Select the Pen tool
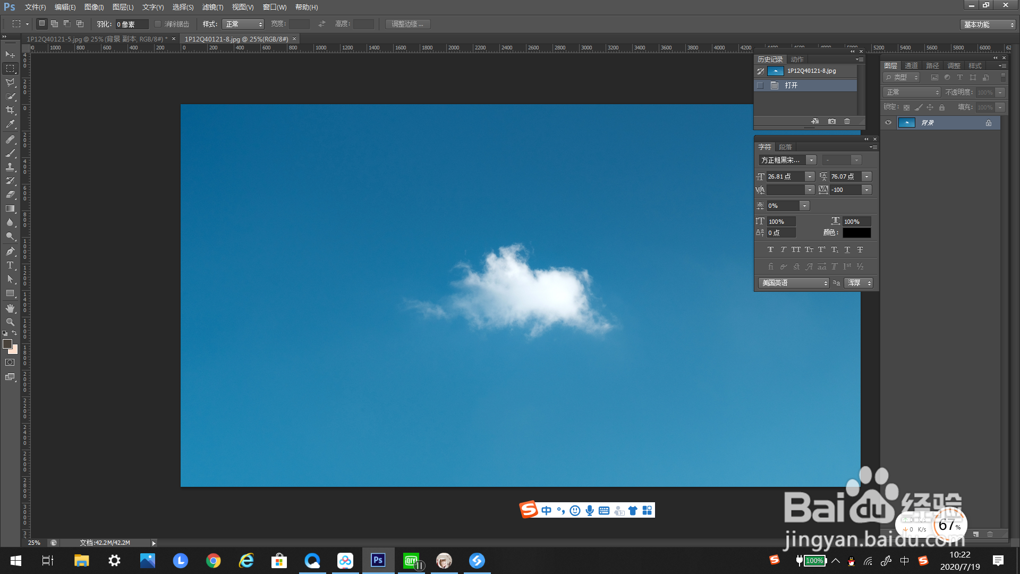This screenshot has height=574, width=1020. tap(10, 251)
